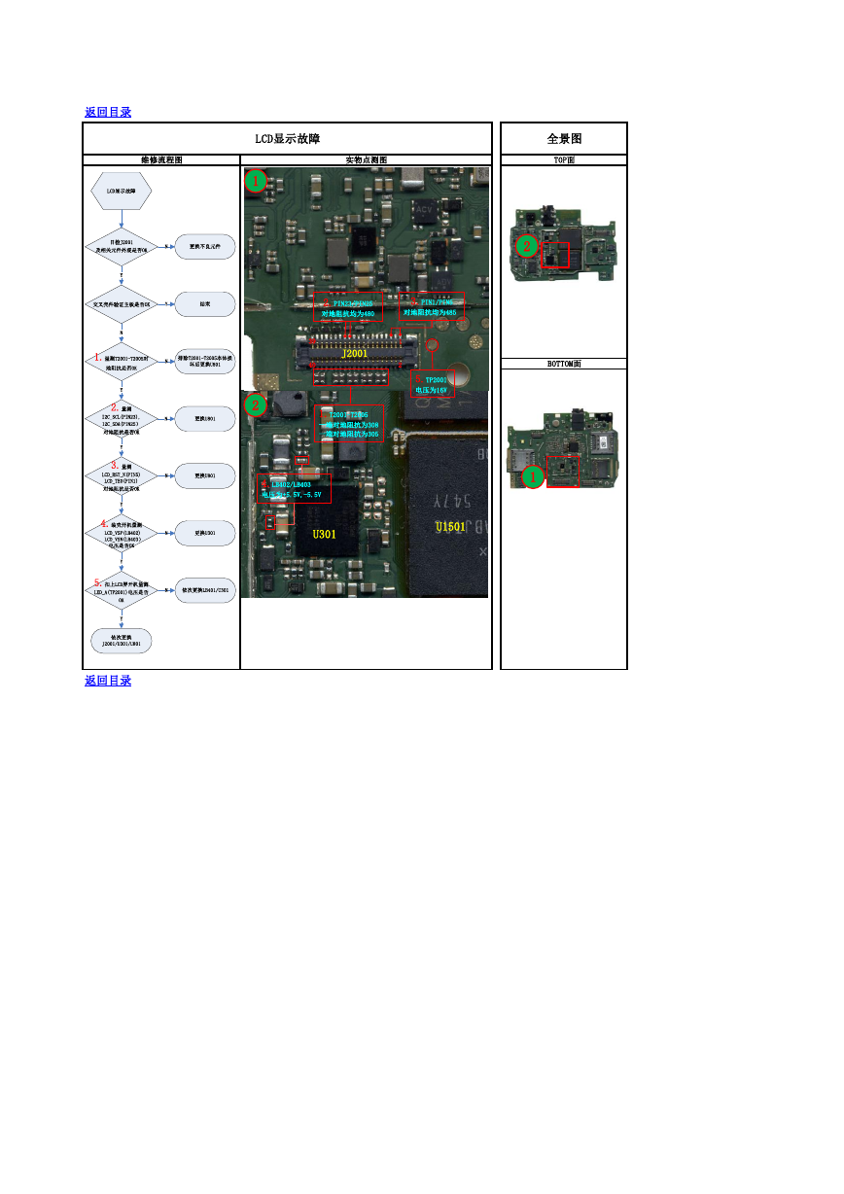Click the yellow J2001 connector label
844x1194 pixels.
click(x=355, y=354)
